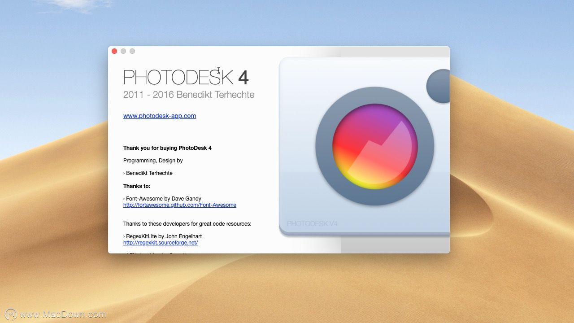Click the PhotoDesk camera lens icon
This screenshot has height=323, width=574.
pyautogui.click(x=375, y=146)
